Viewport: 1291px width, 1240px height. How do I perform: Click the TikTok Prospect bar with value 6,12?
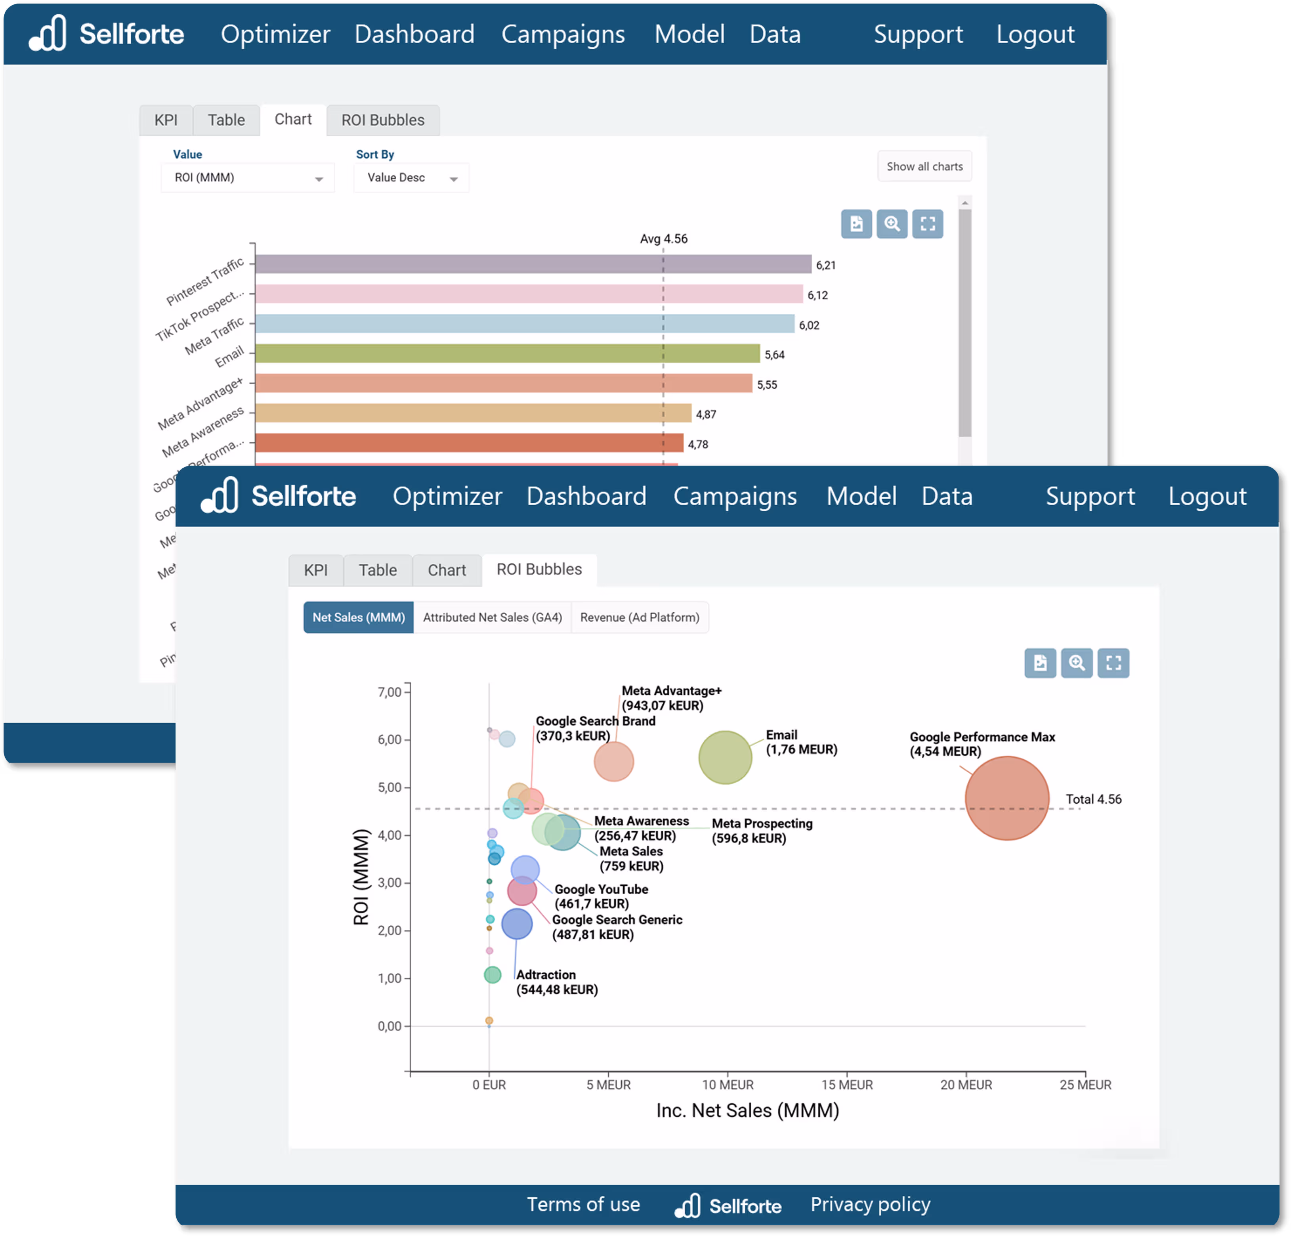[529, 294]
